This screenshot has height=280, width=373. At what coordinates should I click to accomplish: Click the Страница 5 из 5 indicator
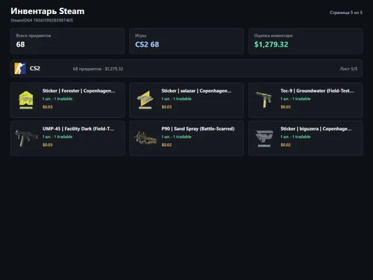pyautogui.click(x=346, y=12)
